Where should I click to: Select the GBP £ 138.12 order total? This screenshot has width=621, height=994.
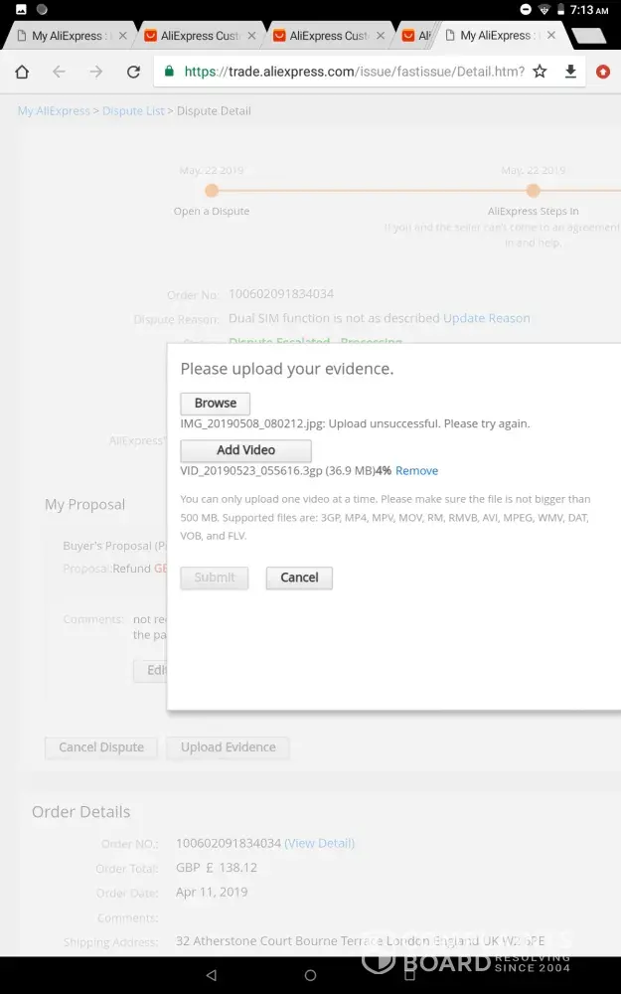217,867
